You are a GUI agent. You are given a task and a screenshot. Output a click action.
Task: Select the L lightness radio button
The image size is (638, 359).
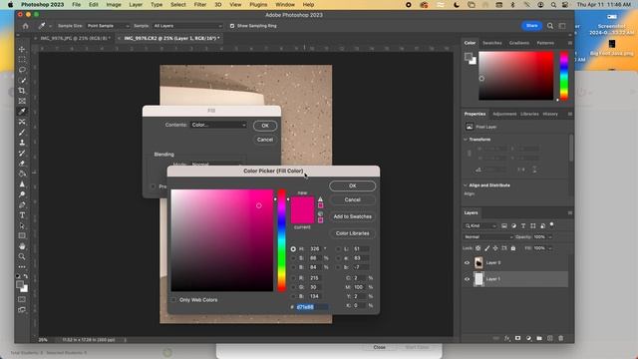tap(339, 248)
